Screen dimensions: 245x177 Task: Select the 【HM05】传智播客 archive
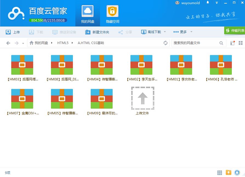click(x=62, y=102)
